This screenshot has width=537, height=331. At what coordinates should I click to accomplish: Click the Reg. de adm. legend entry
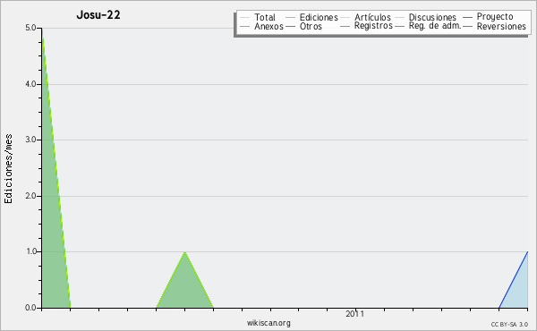[428, 26]
